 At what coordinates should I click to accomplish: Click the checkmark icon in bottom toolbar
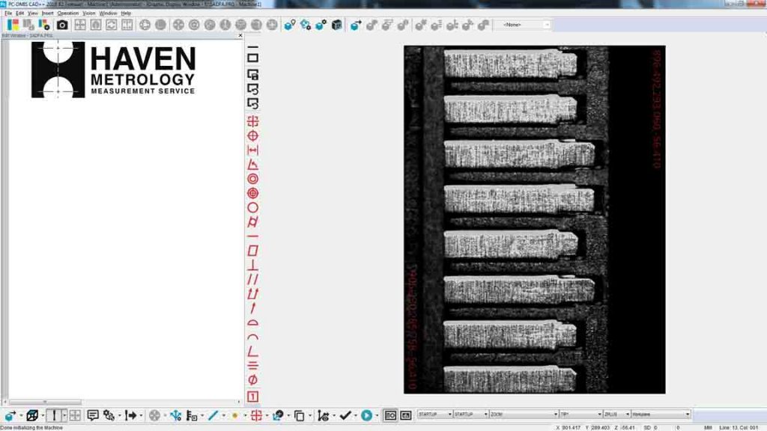345,415
